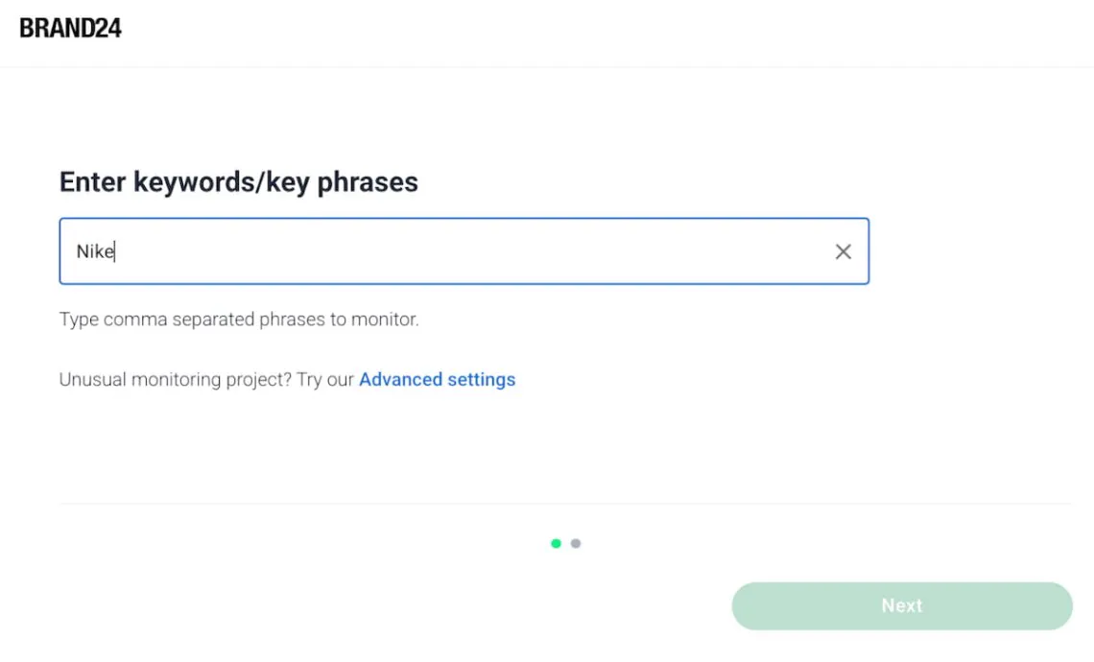1094x662 pixels.
Task: Click the comma separated phrases hint text
Action: 239,319
